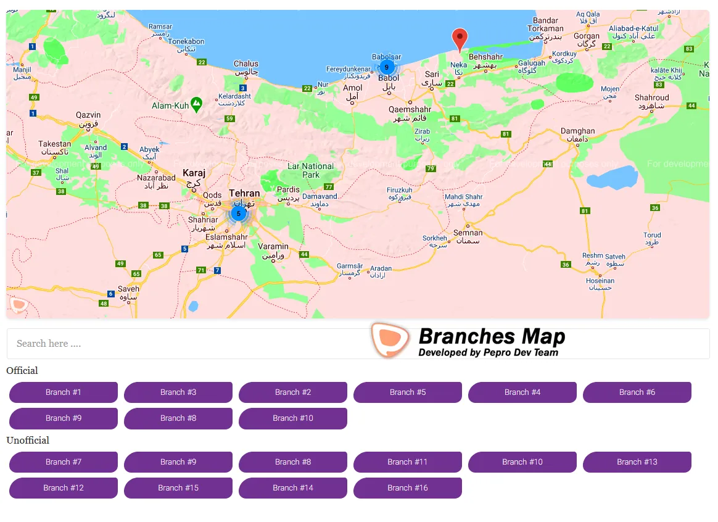The height and width of the screenshot is (522, 718).
Task: Click the Lar National Park label
Action: 310,170
